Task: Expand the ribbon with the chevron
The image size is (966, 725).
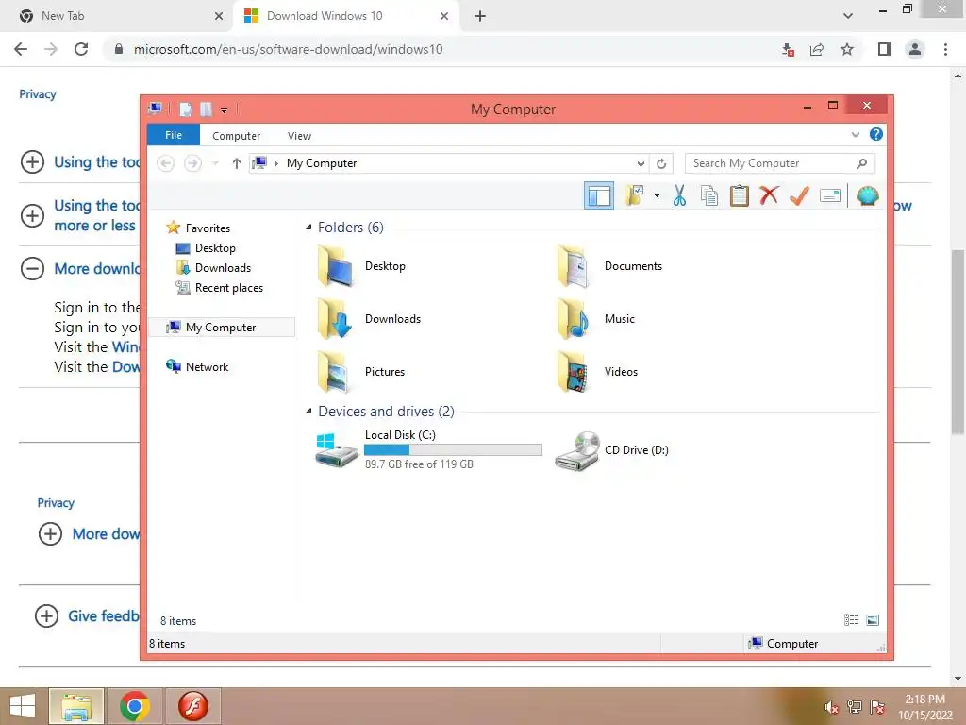Action: point(855,134)
